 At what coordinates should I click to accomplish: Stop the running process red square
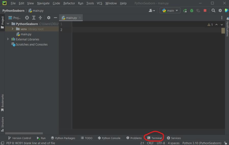205,10
